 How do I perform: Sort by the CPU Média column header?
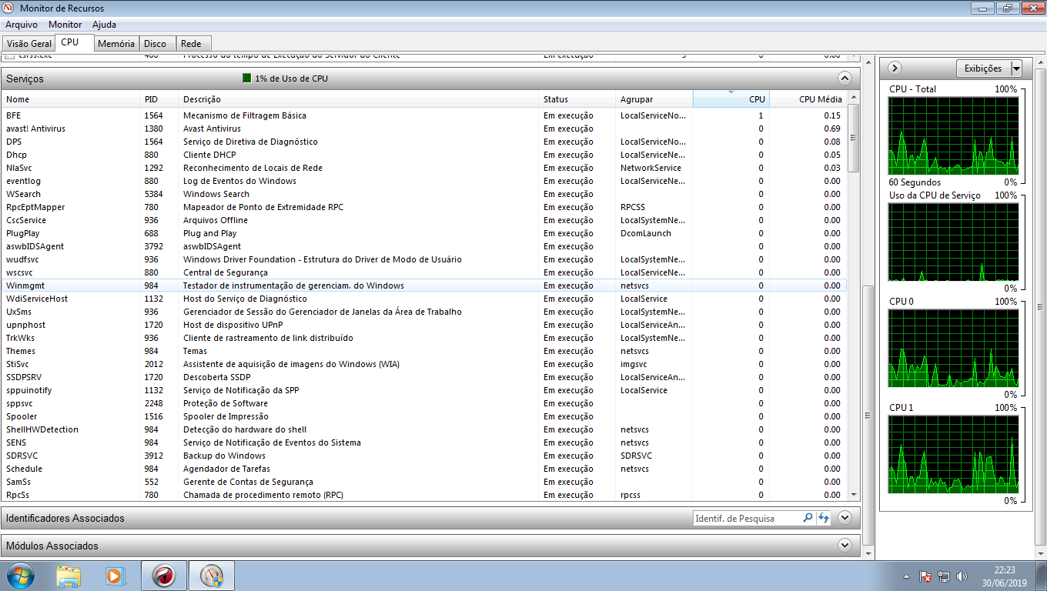click(808, 99)
